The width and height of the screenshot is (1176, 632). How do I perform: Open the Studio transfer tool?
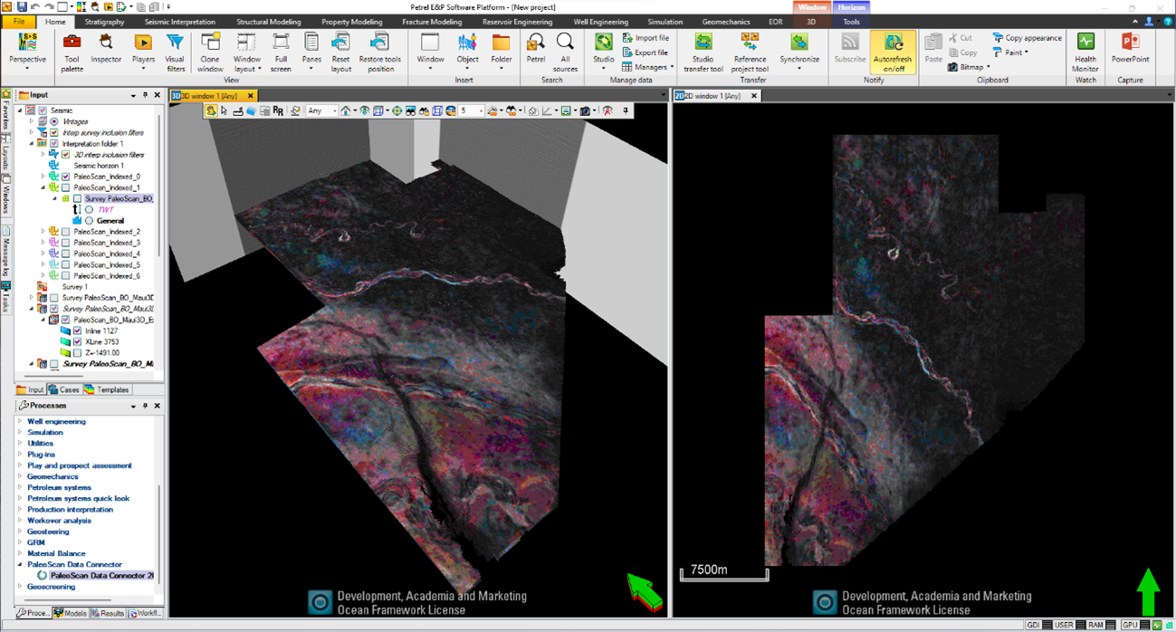coord(703,51)
